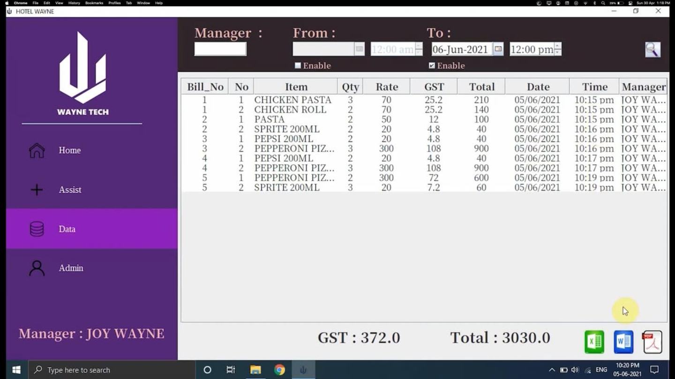The height and width of the screenshot is (379, 675).
Task: Open the Bookmarks menu in macOS bar
Action: pos(94,3)
